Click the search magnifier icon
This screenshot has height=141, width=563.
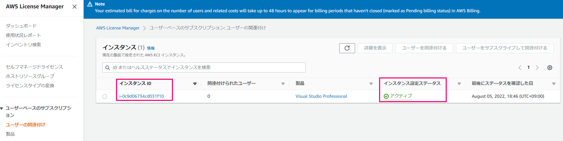point(107,68)
